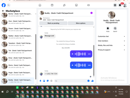Open the notifications bell
Screen dimensions: 130x98
coord(120,5)
